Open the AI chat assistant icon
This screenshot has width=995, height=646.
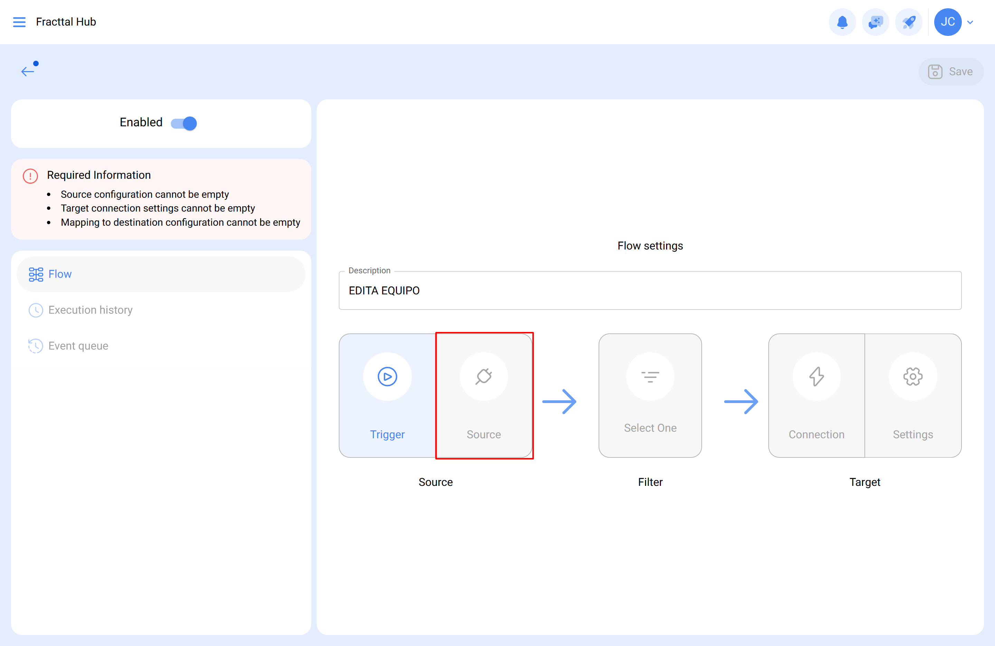(875, 22)
